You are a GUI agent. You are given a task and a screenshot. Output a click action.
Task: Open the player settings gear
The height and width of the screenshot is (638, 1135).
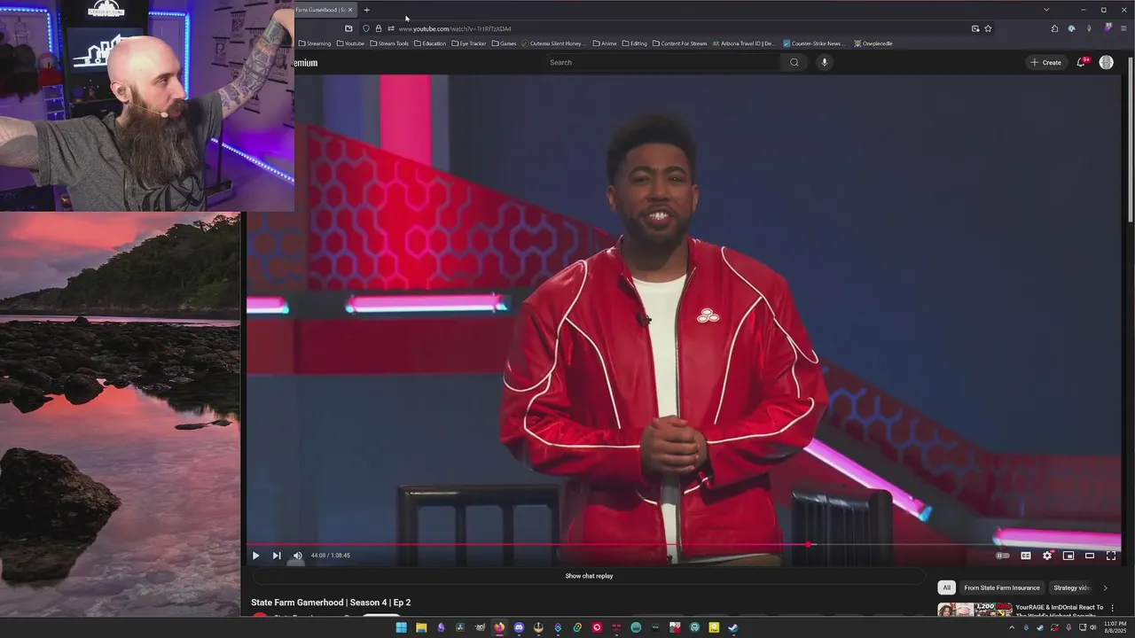pyautogui.click(x=1047, y=556)
